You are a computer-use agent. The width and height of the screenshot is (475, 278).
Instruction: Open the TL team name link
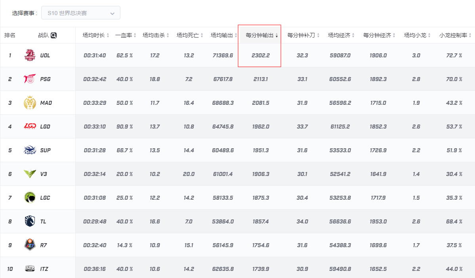[x=43, y=221]
